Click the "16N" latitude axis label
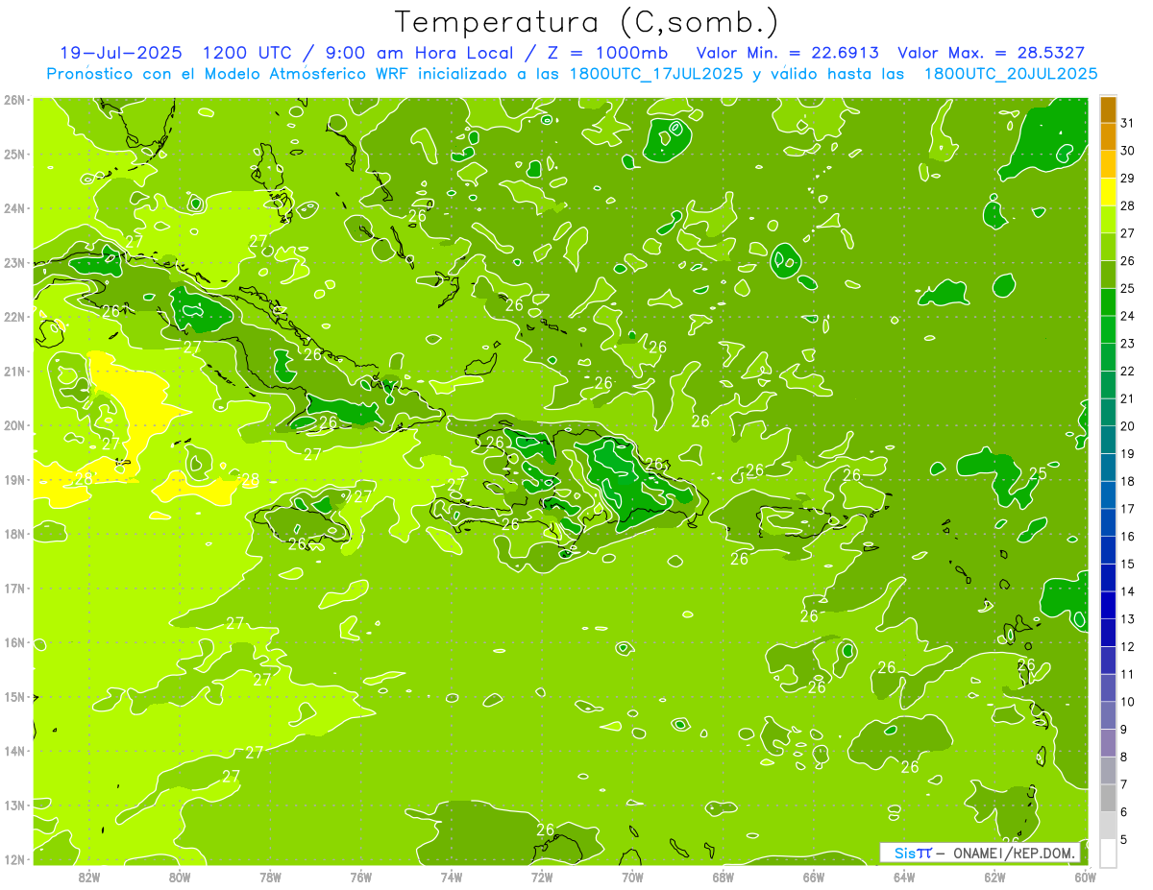Screen dimensions: 1153x890 tap(13, 642)
